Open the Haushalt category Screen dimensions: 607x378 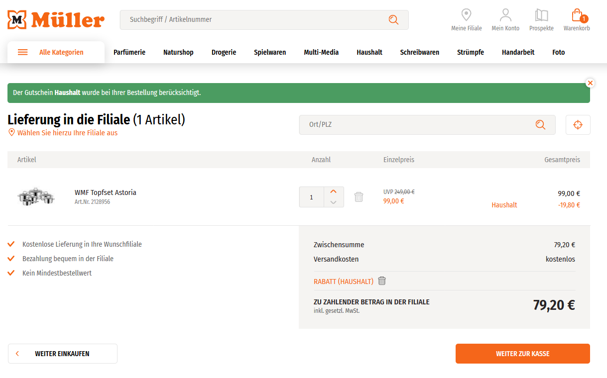click(x=369, y=52)
